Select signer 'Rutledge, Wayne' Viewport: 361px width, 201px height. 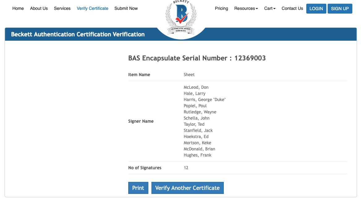tap(200, 112)
